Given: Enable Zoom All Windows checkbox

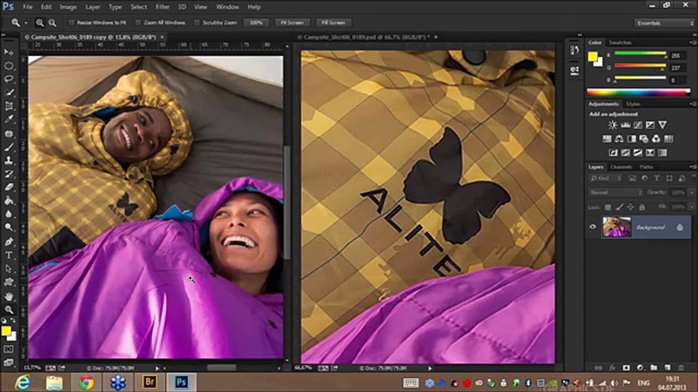Looking at the screenshot, I should [x=137, y=23].
